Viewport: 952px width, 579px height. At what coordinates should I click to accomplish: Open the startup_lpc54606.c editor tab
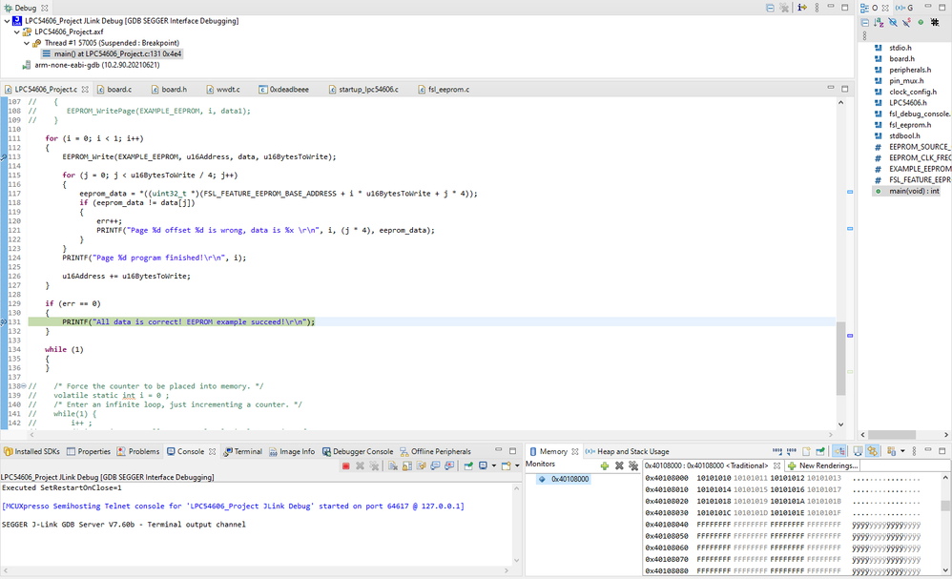point(363,90)
